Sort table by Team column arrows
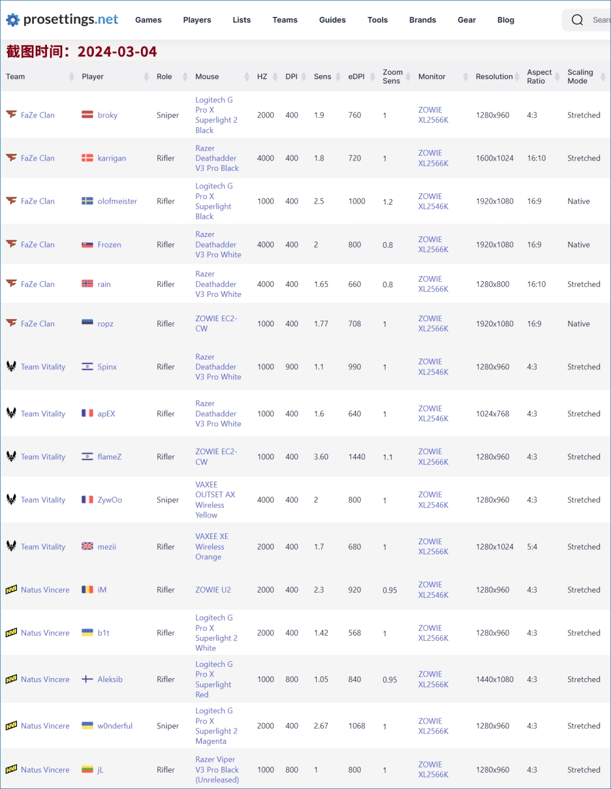This screenshot has width=611, height=789. click(x=71, y=76)
